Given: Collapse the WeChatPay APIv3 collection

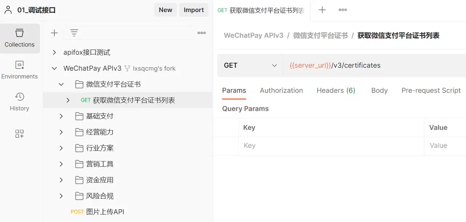Looking at the screenshot, I should [54, 68].
